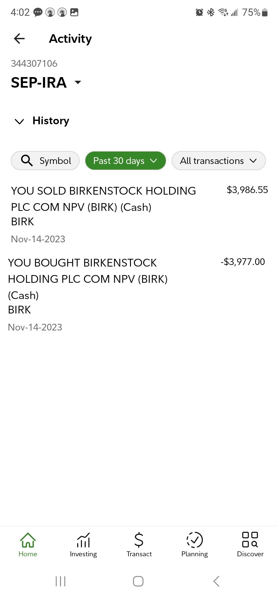The width and height of the screenshot is (278, 597).
Task: Open the YOU BOUGHT BIRKENSTOCK transaction
Action: pyautogui.click(x=88, y=286)
